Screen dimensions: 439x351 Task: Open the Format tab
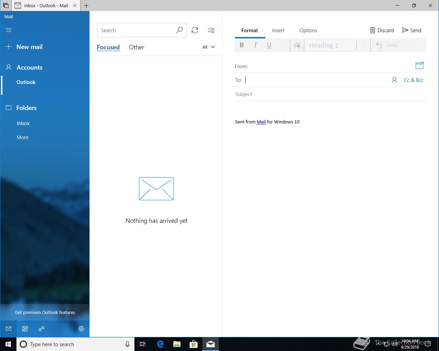pyautogui.click(x=250, y=31)
